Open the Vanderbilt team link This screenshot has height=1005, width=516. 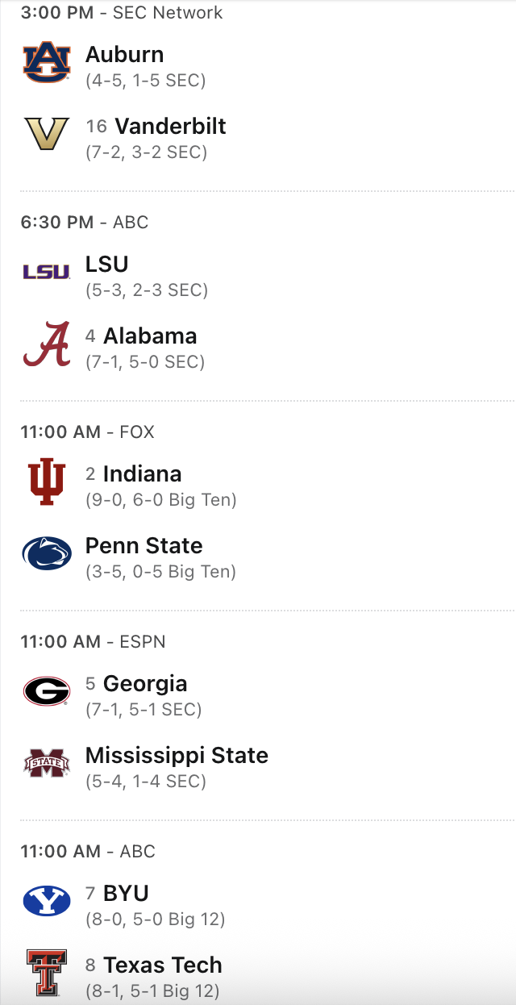pyautogui.click(x=170, y=127)
